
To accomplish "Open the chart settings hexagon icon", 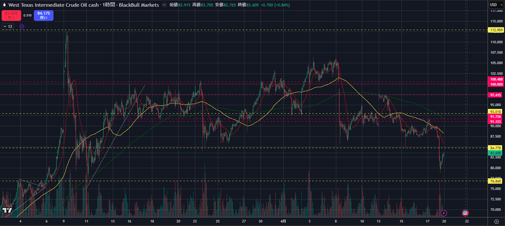I will click(497, 221).
